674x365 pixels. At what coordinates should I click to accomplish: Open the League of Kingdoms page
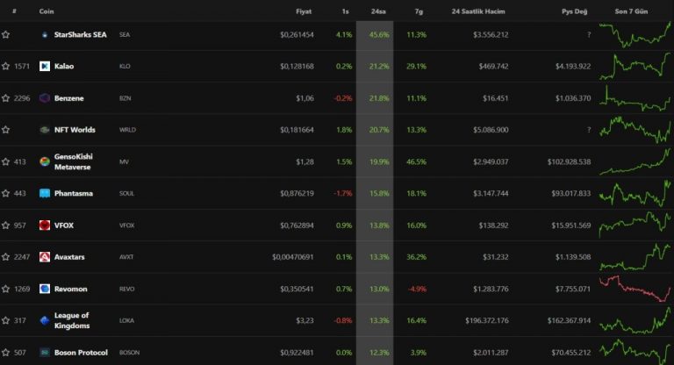pyautogui.click(x=72, y=321)
